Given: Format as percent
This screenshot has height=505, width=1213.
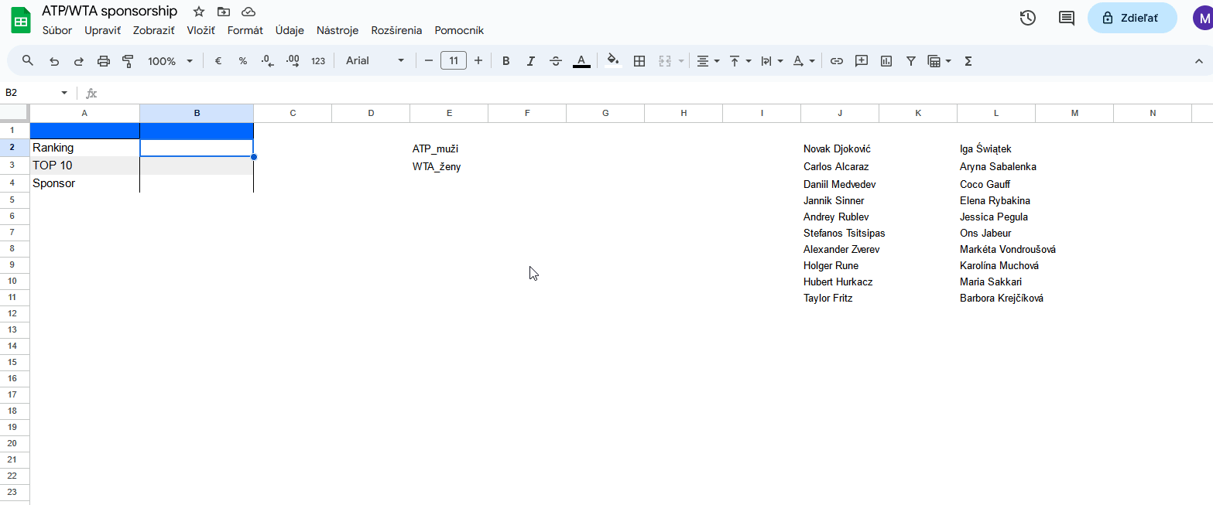Looking at the screenshot, I should click(243, 61).
